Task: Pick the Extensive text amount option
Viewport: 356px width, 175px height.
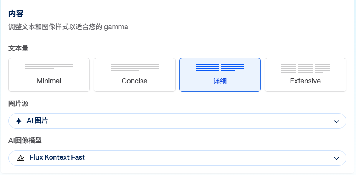Action: (x=305, y=75)
